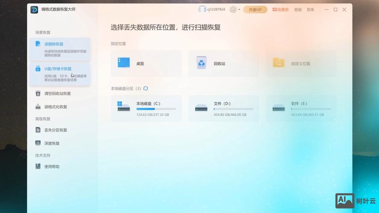Click the recycle bin icon
Image resolution: width=379 pixels, height=213 pixels.
(201, 63)
